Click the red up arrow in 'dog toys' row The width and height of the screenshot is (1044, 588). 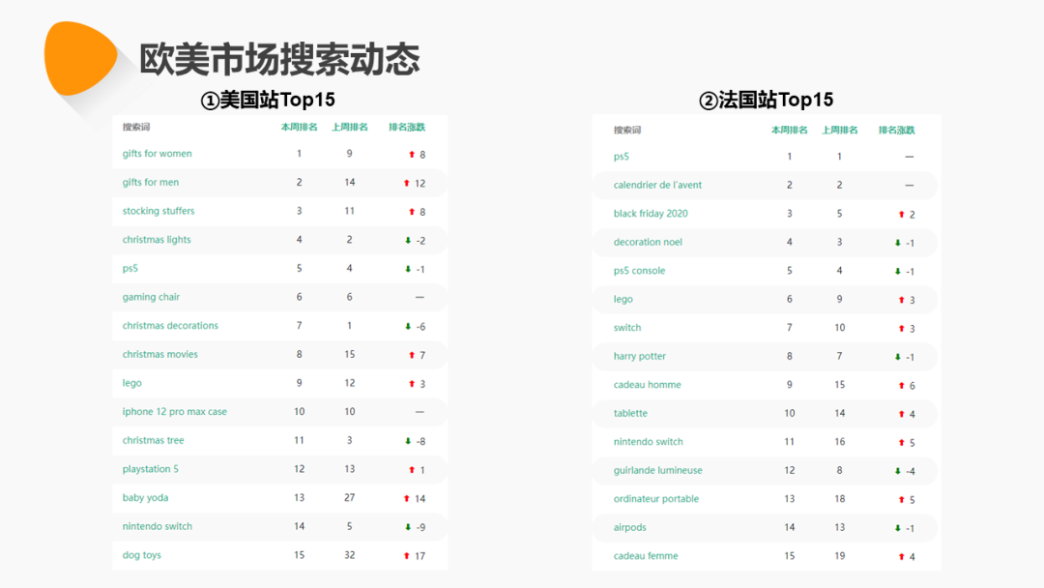pos(407,555)
